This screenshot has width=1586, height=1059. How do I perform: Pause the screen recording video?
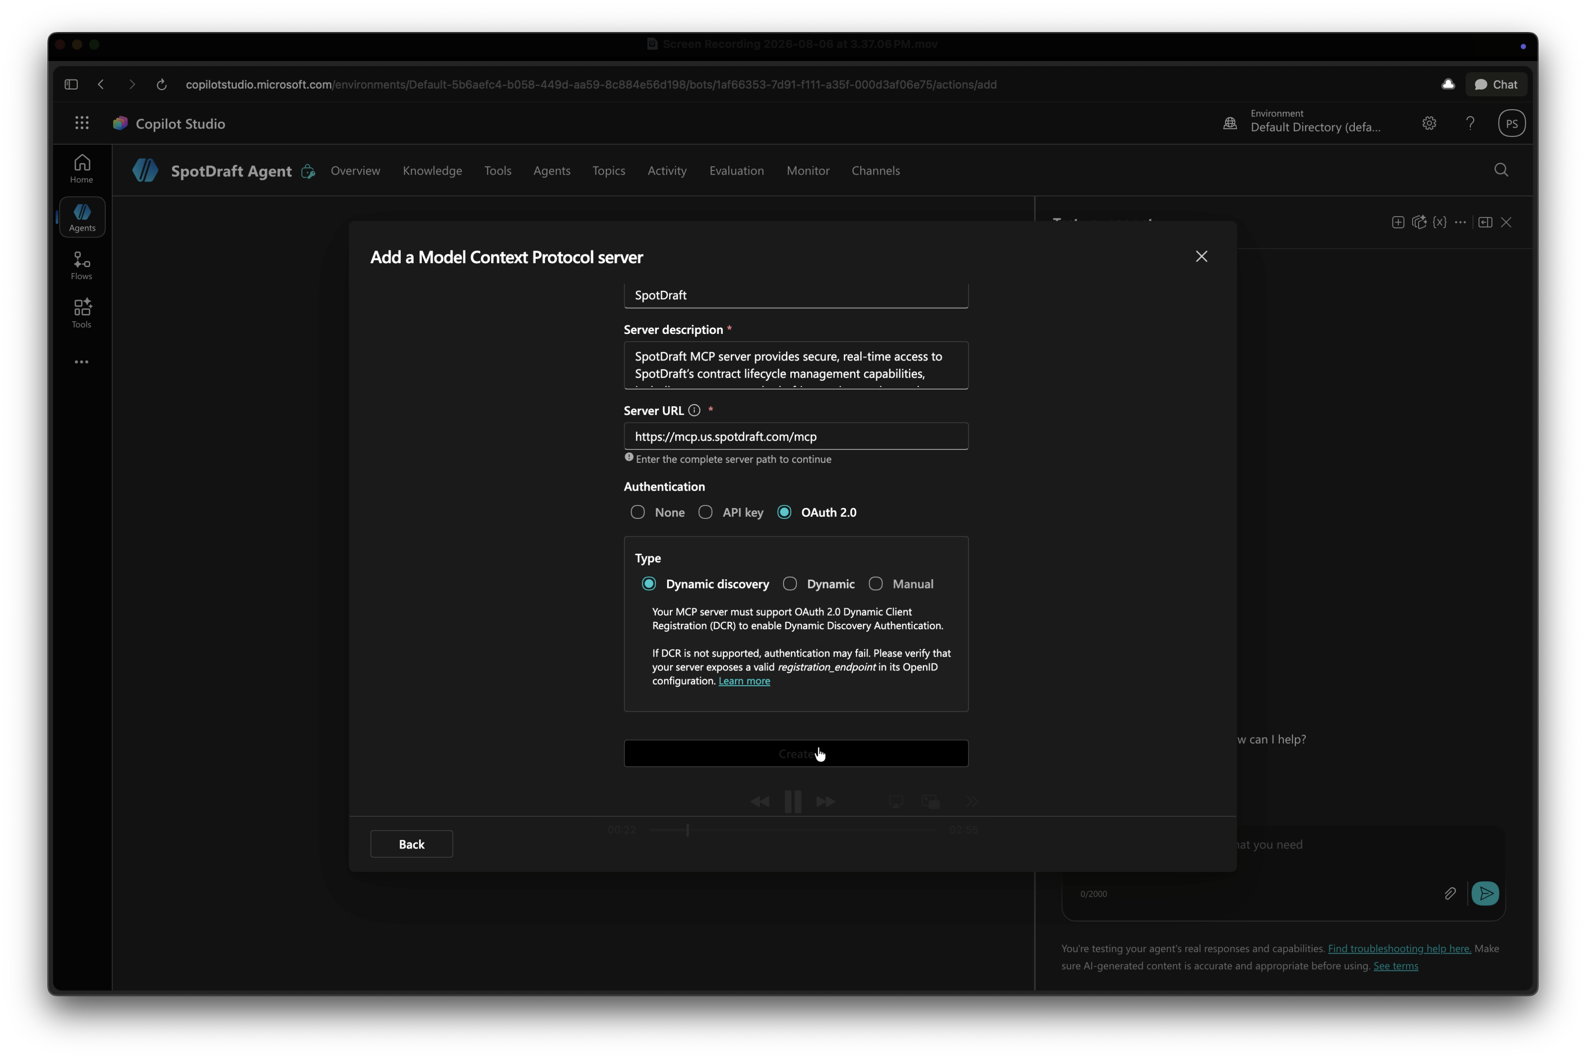click(793, 802)
